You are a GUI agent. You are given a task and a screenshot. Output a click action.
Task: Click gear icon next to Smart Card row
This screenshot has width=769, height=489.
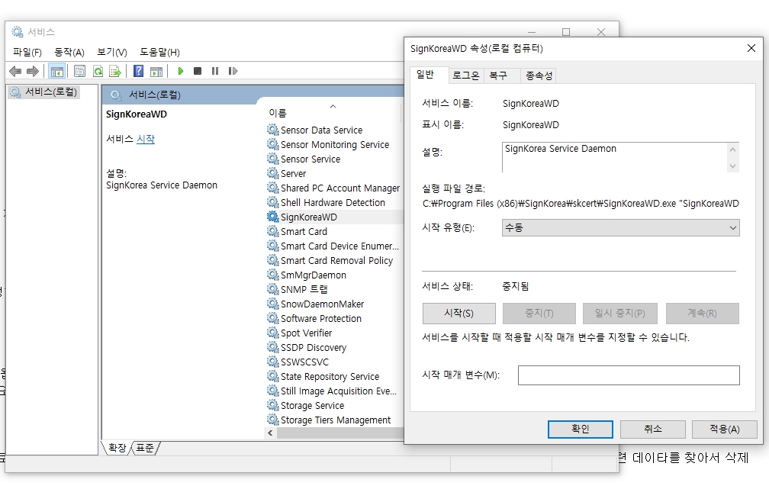point(272,231)
